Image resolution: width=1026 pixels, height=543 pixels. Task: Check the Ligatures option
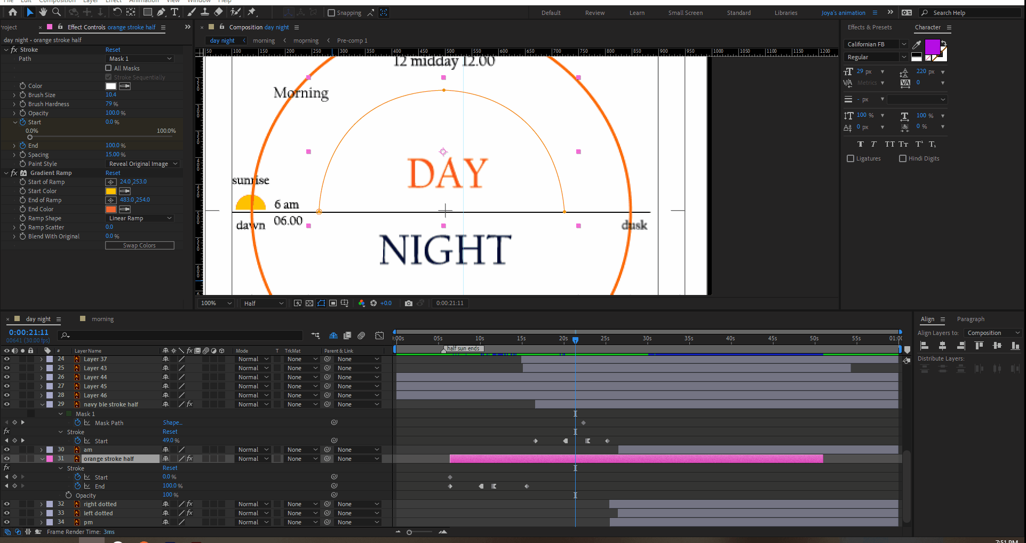850,158
